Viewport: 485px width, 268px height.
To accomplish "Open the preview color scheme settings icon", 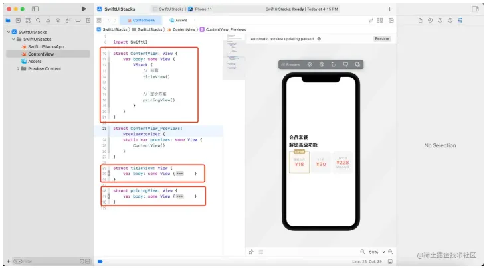I will click(x=322, y=65).
